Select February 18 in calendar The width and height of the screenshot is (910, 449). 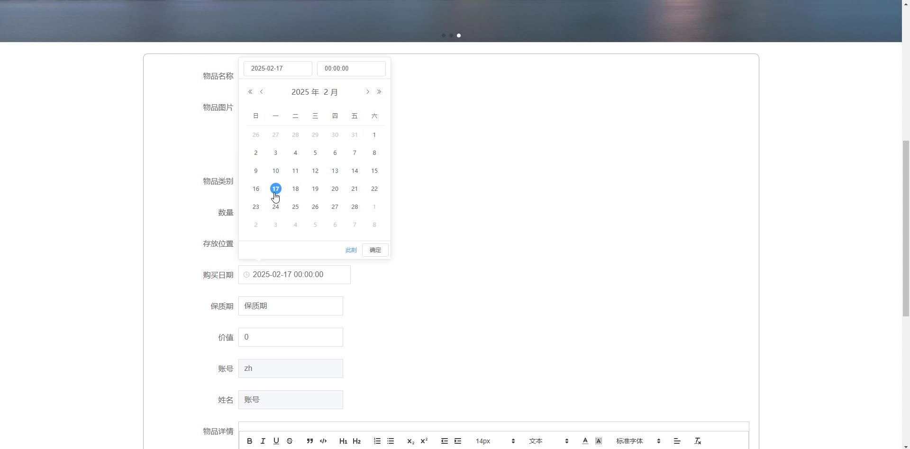point(295,189)
